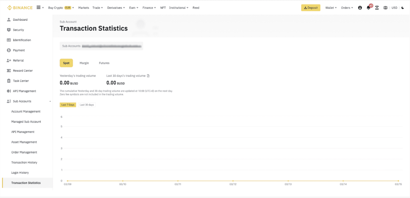
Task: Open the language globe icon
Action: click(x=385, y=8)
